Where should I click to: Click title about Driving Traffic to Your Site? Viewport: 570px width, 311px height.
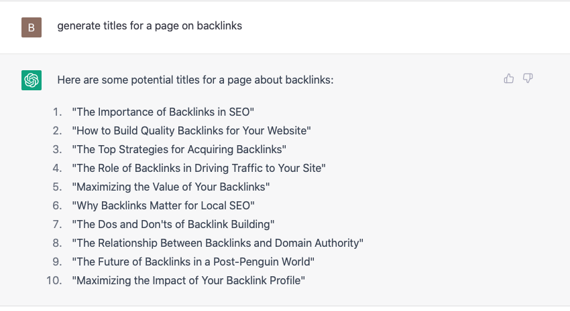(198, 168)
